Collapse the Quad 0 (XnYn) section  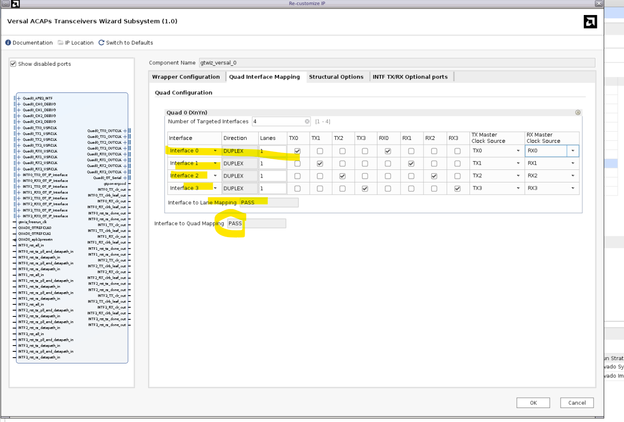click(577, 112)
